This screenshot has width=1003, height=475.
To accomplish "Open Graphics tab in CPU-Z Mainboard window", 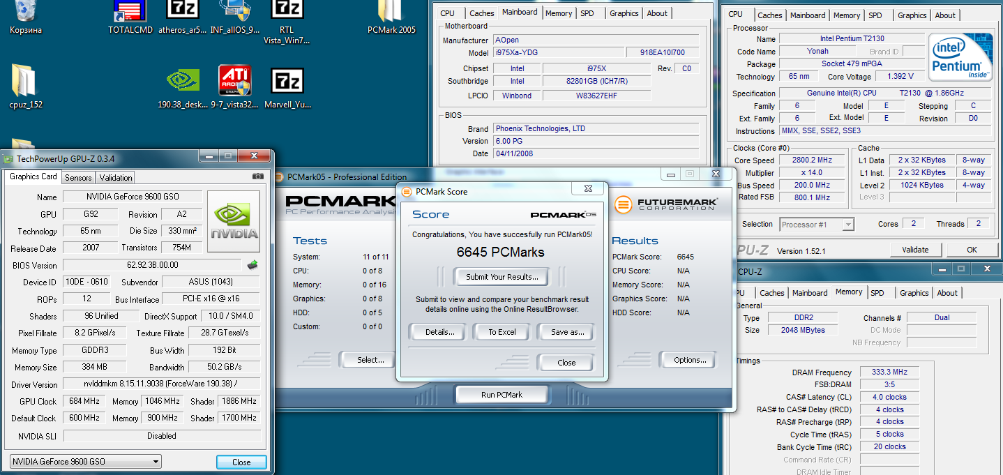I will [624, 13].
